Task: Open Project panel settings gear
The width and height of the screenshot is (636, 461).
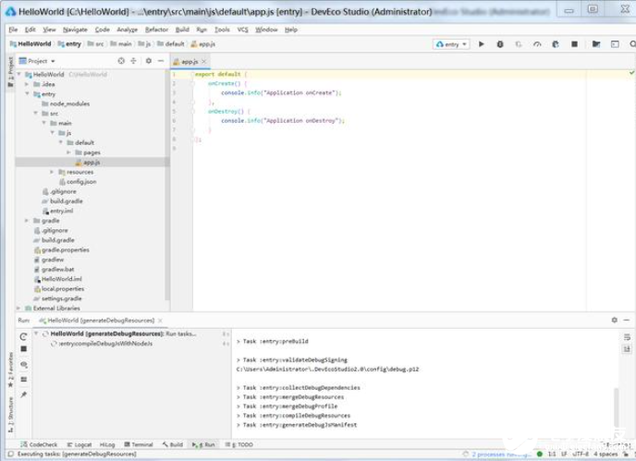Action: [x=149, y=61]
